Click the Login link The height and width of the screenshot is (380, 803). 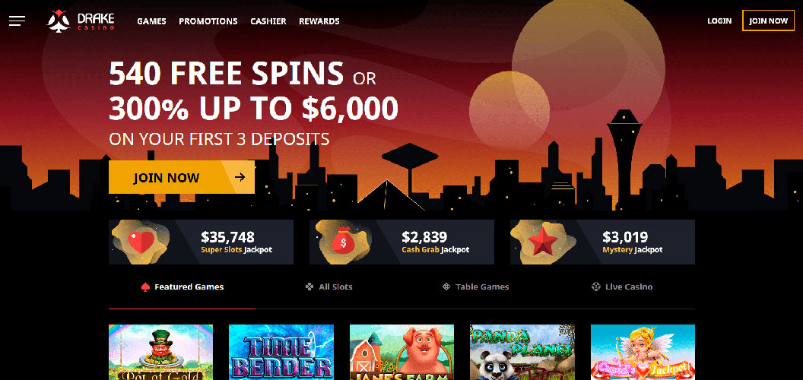[x=719, y=21]
